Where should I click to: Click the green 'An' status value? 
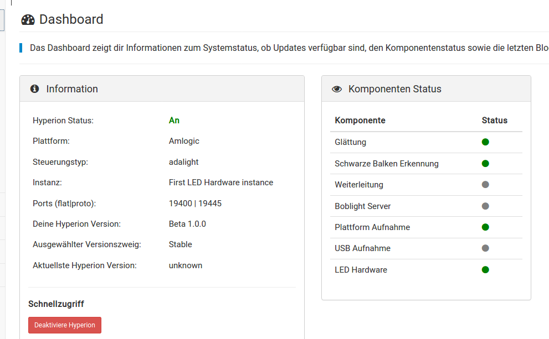[x=174, y=121]
